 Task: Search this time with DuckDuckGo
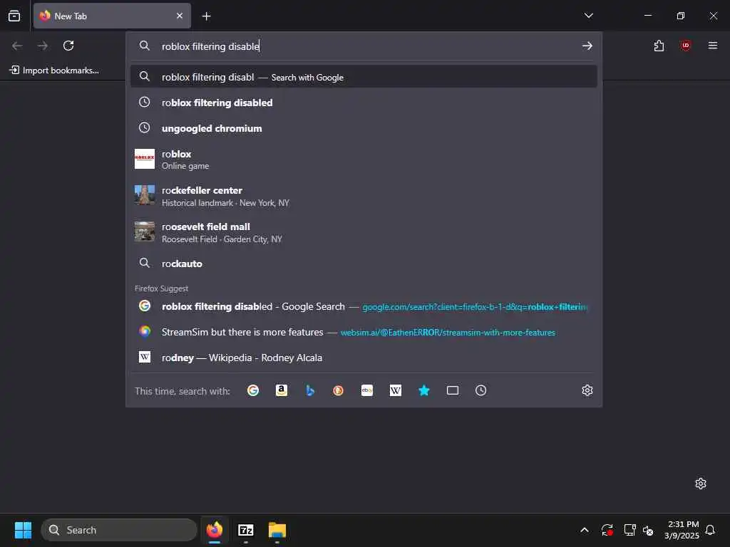pyautogui.click(x=339, y=390)
